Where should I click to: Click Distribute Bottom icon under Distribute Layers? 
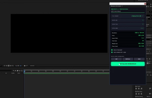coord(141,94)
